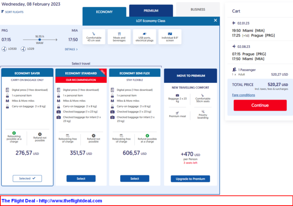Select the Economy Semi Flex fare
The height and width of the screenshot is (206, 293).
point(135,179)
